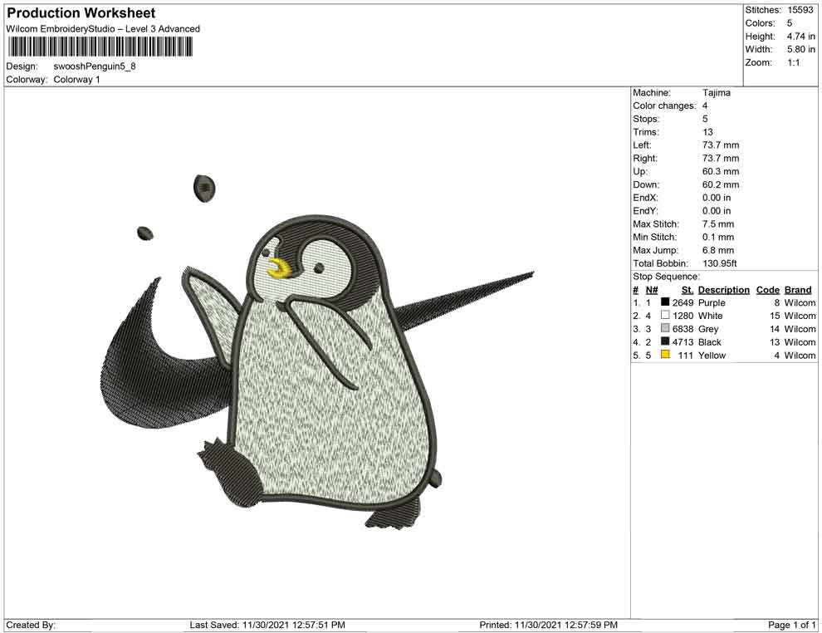The width and height of the screenshot is (822, 633).
Task: Click the Description column header
Action: click(x=724, y=290)
